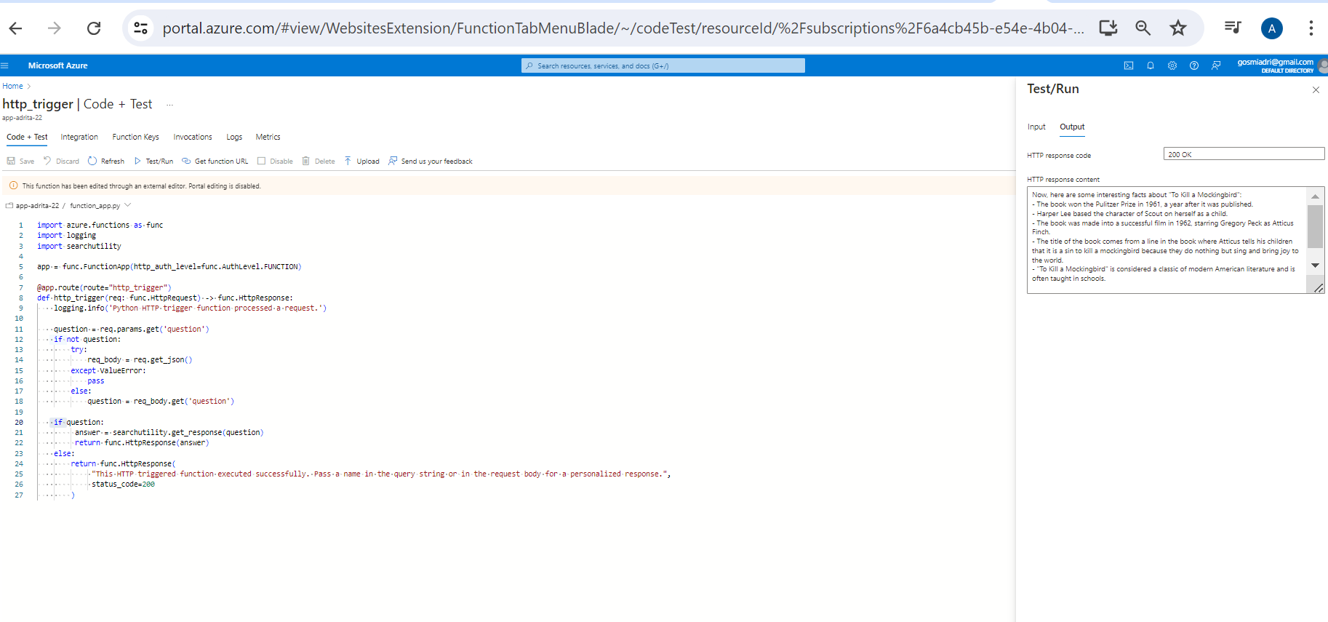Open Azure Cloud Shell icon
Image resolution: width=1328 pixels, height=622 pixels.
tap(1129, 65)
